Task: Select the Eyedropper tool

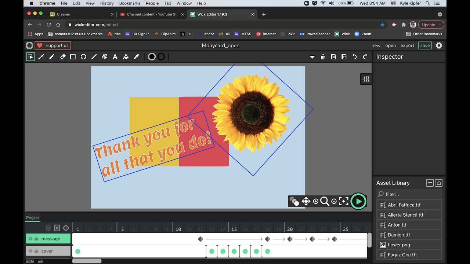Action: coord(136,57)
